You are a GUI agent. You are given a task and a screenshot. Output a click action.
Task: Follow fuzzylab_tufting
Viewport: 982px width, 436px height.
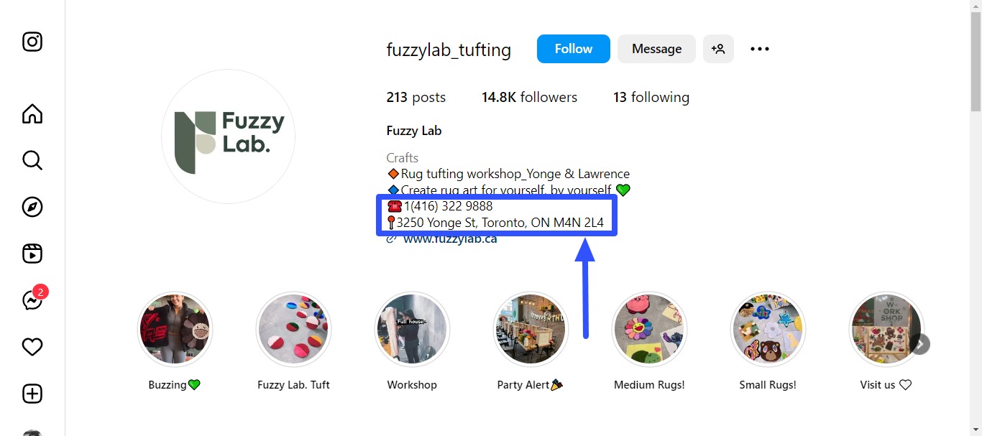click(x=573, y=48)
